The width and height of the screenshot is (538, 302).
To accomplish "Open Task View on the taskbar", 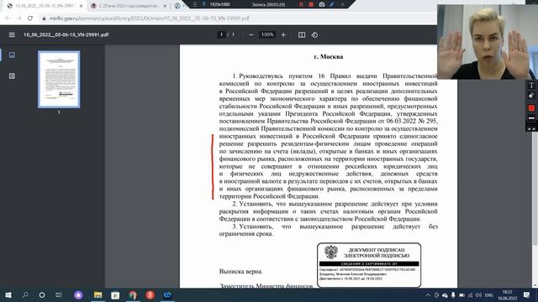I will (59, 294).
